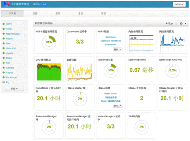Switch to the 热图 heatmap tab
Viewport: 190px width, 141px height.
35,13
